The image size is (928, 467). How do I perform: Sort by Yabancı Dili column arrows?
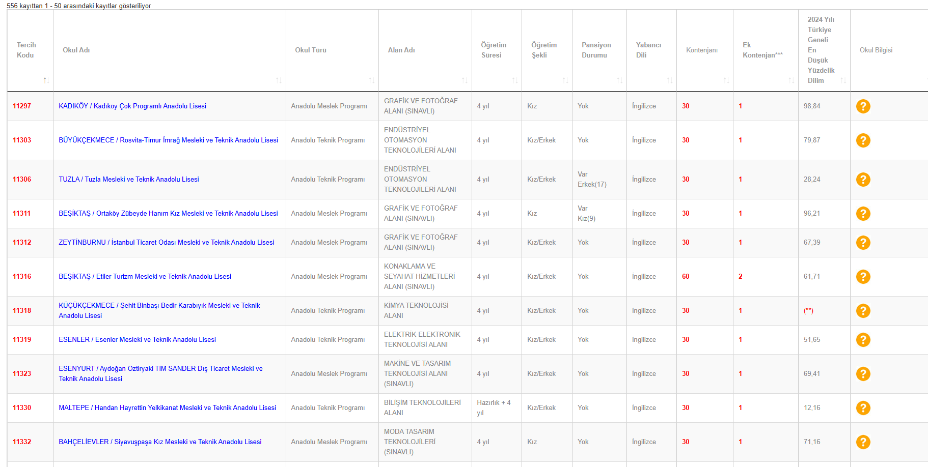coord(669,80)
